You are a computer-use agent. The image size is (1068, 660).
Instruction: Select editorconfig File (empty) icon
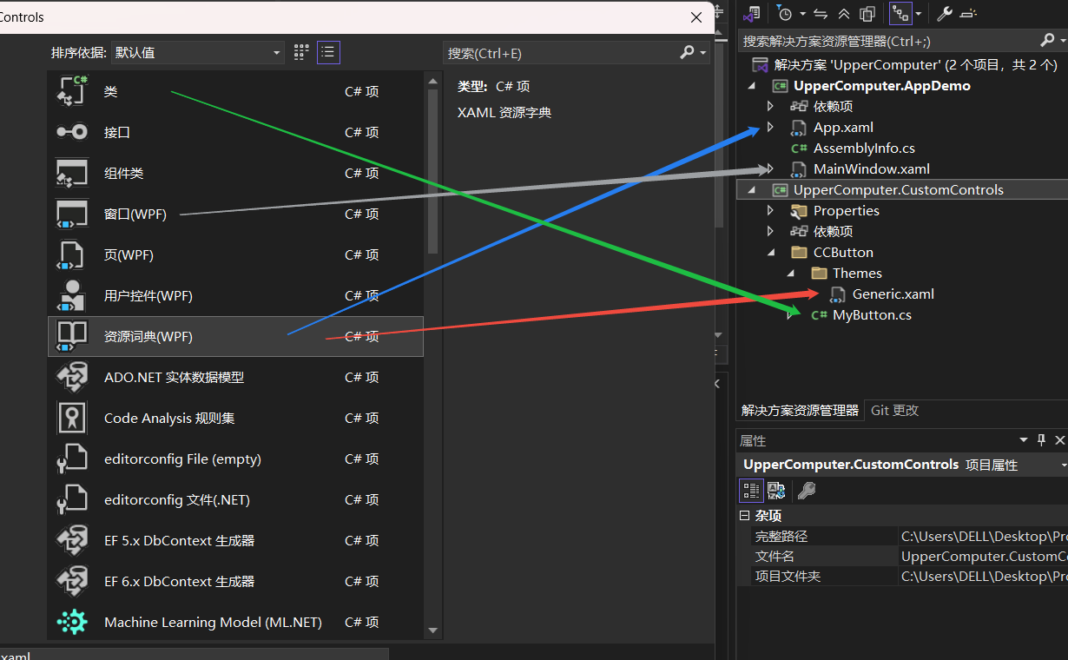coord(71,459)
